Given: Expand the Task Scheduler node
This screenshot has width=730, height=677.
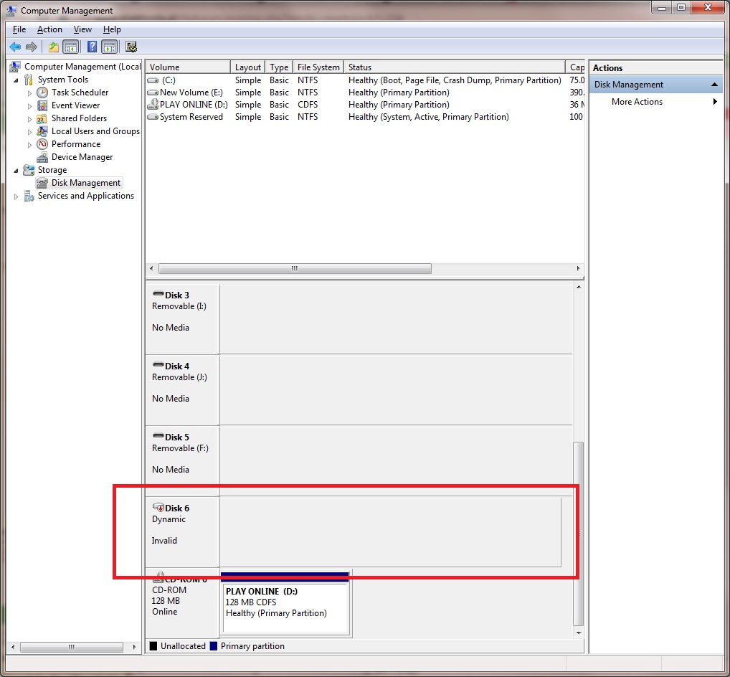Looking at the screenshot, I should click(29, 93).
